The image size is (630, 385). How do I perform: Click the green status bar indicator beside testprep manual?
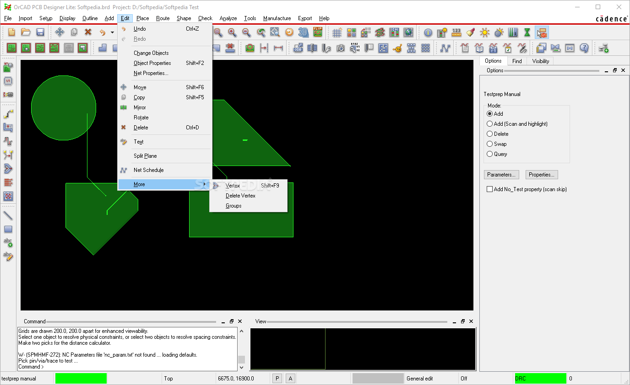[81, 378]
